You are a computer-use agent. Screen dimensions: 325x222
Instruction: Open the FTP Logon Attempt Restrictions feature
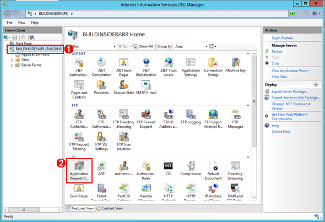click(x=213, y=119)
